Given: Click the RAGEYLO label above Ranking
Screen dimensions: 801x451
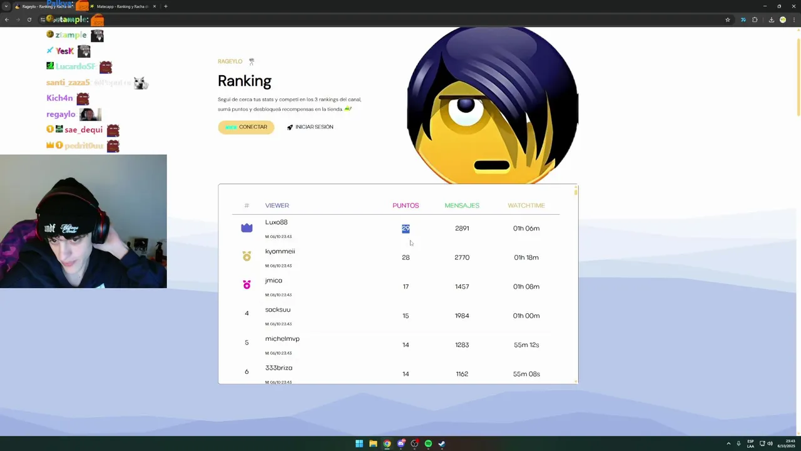Looking at the screenshot, I should [230, 61].
